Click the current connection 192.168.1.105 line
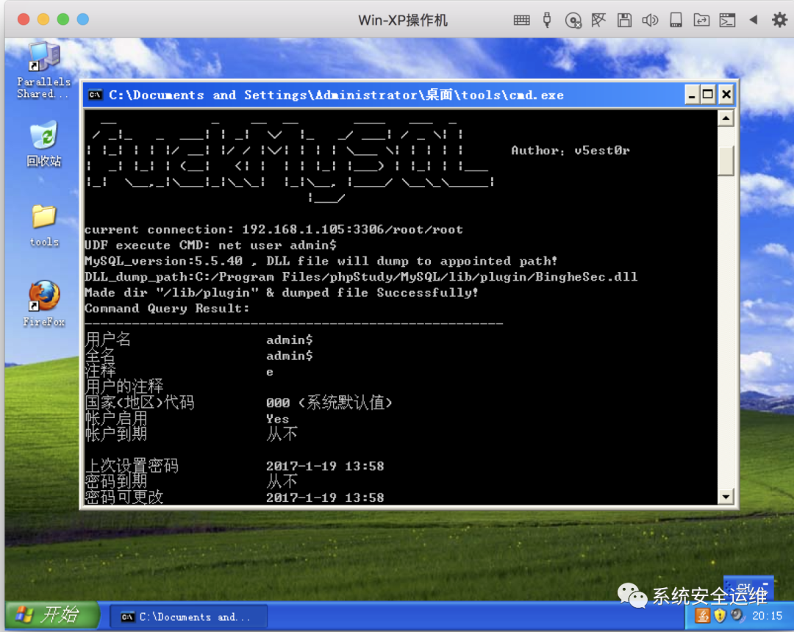794x632 pixels. 273,229
